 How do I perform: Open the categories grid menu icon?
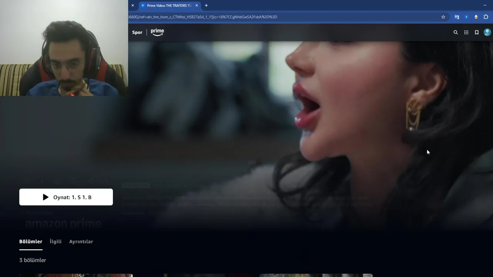(x=466, y=32)
